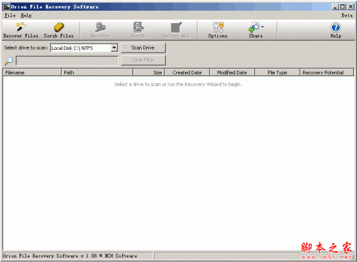Image resolution: width=357 pixels, height=262 pixels.
Task: Click the magnifying glass search icon
Action: coord(9,61)
